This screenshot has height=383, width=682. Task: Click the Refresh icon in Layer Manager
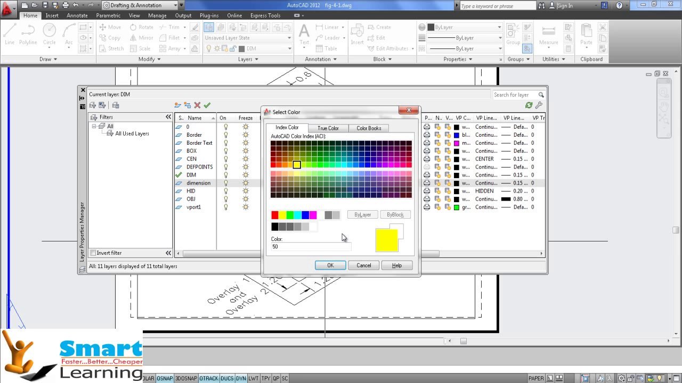529,105
